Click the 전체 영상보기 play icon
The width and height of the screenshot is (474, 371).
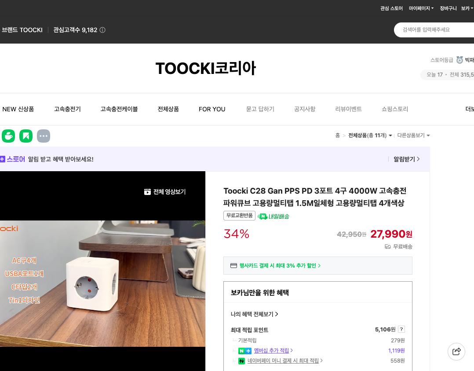coord(147,192)
